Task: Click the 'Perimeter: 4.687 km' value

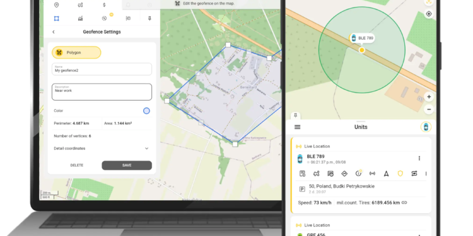Action: (x=71, y=123)
